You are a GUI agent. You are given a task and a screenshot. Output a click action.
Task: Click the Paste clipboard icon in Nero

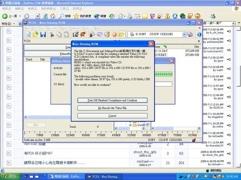[x=66, y=34]
